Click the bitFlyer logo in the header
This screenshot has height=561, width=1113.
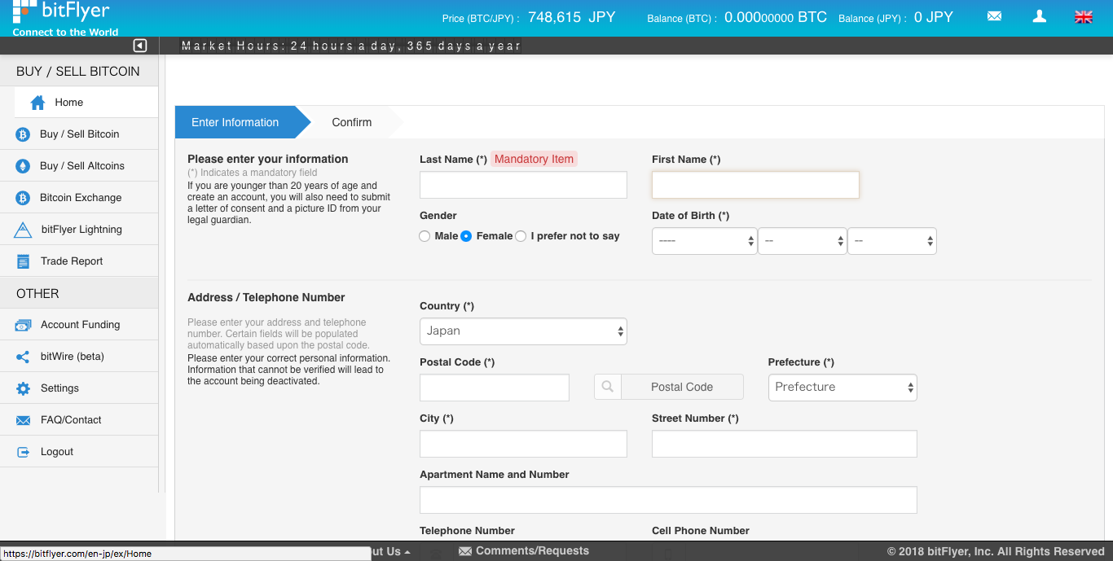tap(65, 18)
